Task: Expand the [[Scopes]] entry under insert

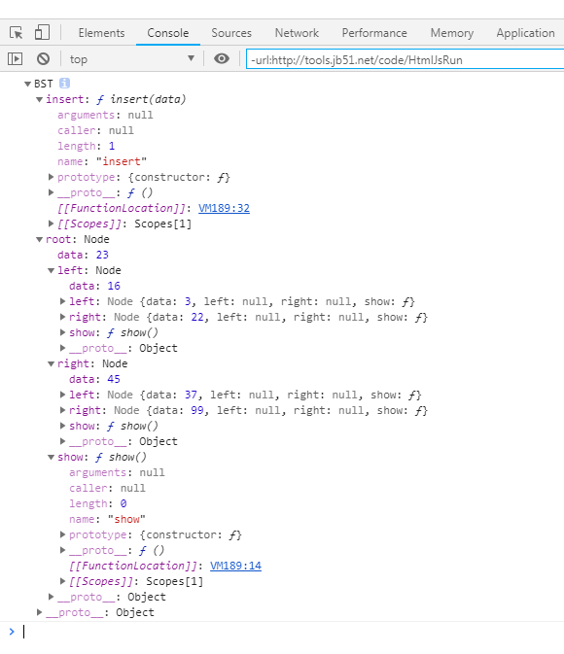Action: 51,224
